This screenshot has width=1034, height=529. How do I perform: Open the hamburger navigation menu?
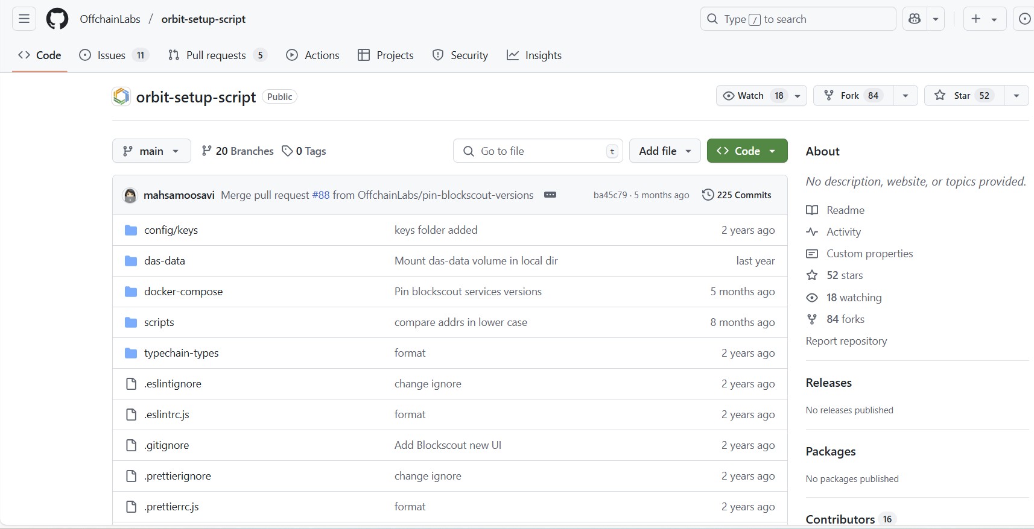[x=24, y=19]
